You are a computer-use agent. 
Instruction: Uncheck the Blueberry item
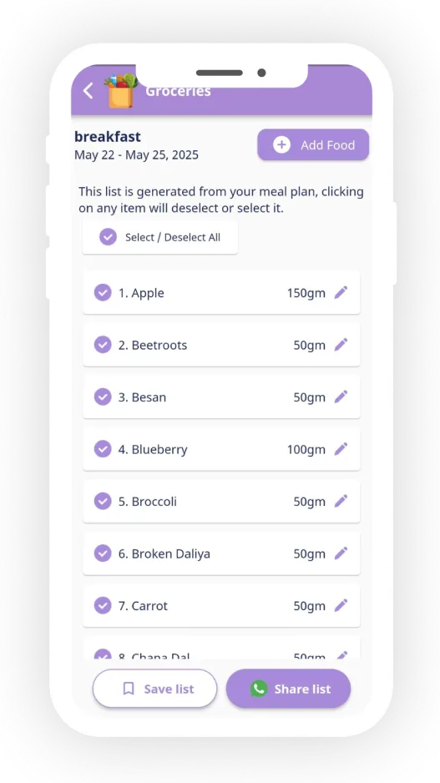click(x=103, y=449)
